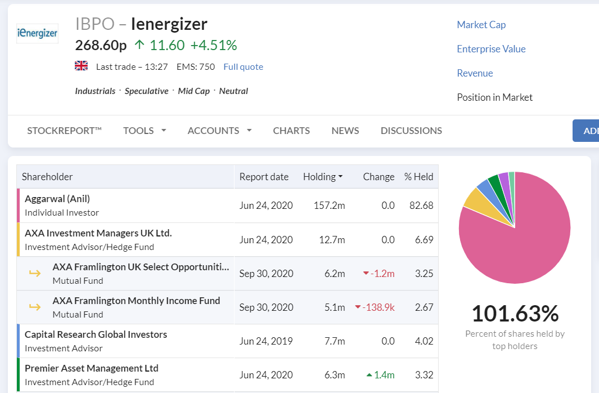Go to the DISCUSSIONS tab

click(x=412, y=131)
